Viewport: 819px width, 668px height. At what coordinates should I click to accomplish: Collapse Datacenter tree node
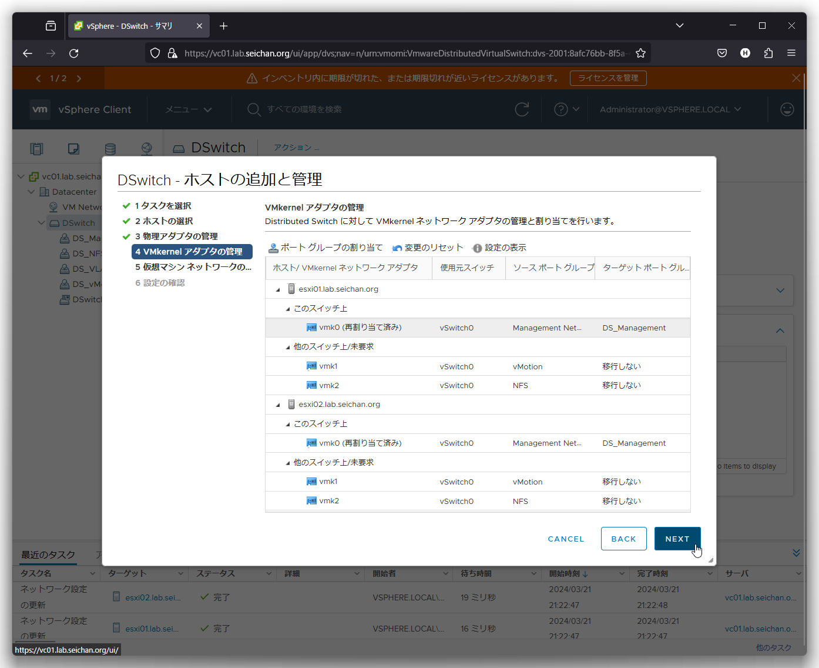click(31, 192)
